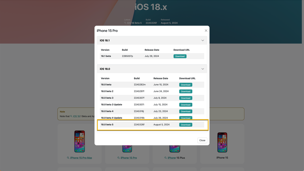Close the iPhone 15 Pro dialog with X icon
The height and width of the screenshot is (171, 304).
coord(206,31)
